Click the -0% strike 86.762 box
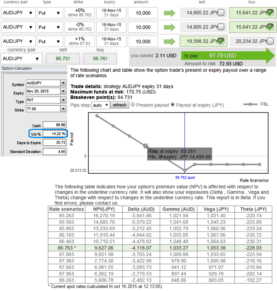Image resolution: width=277 pixels, height=291 pixels. click(x=80, y=27)
